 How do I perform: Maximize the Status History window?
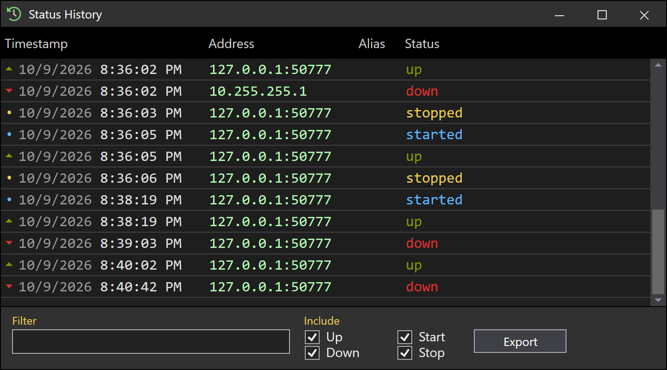tap(602, 15)
